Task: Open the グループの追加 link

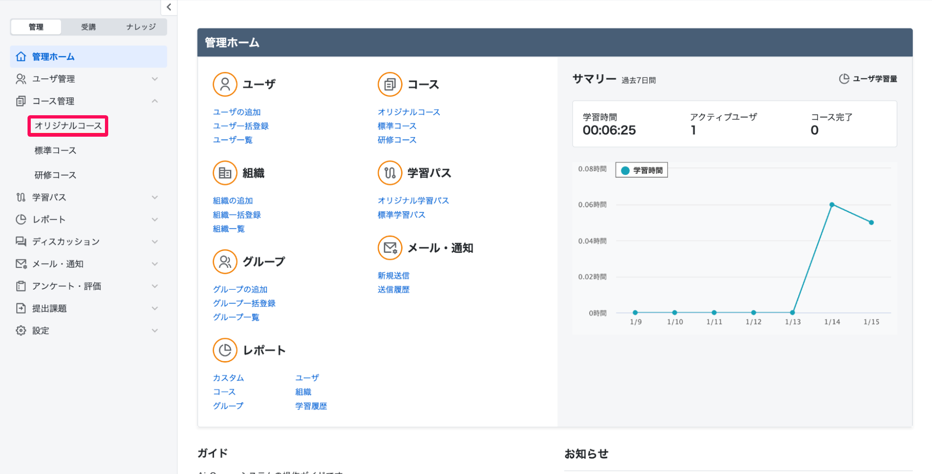Action: point(240,289)
